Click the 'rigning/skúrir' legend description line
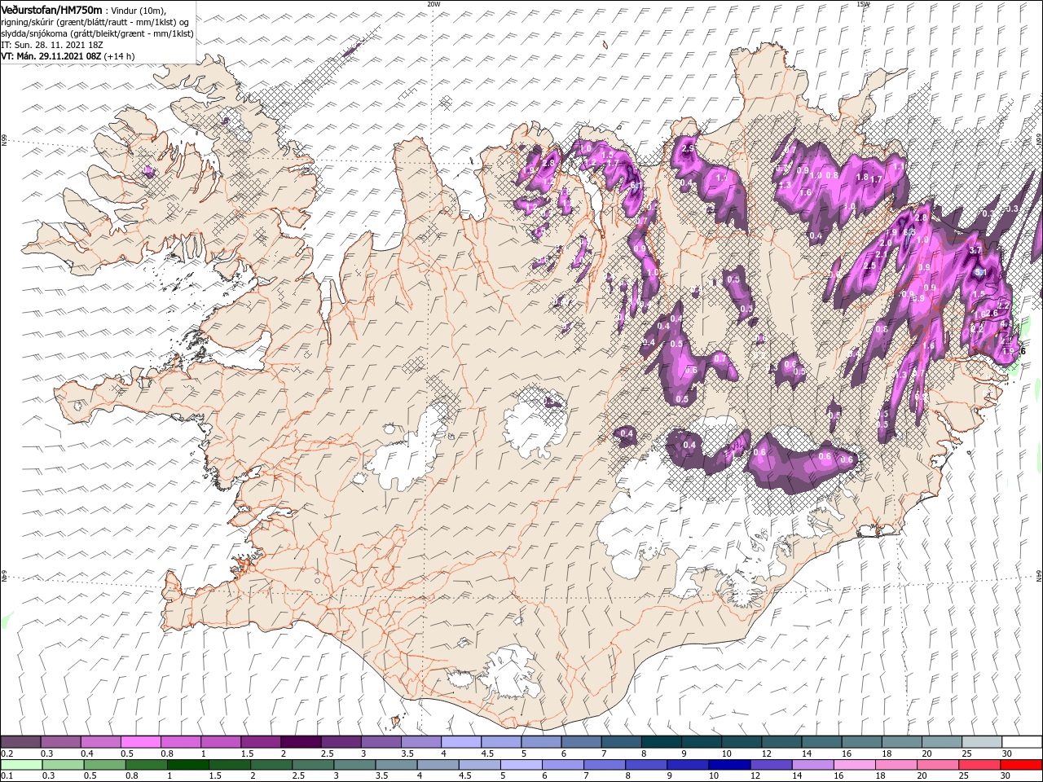1043x782 pixels. tap(95, 22)
